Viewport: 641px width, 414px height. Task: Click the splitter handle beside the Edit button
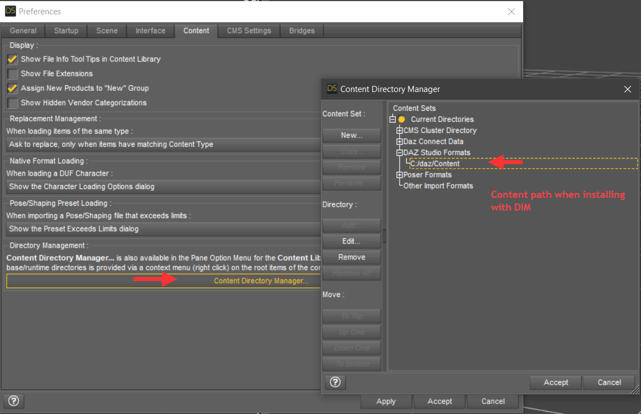point(384,236)
